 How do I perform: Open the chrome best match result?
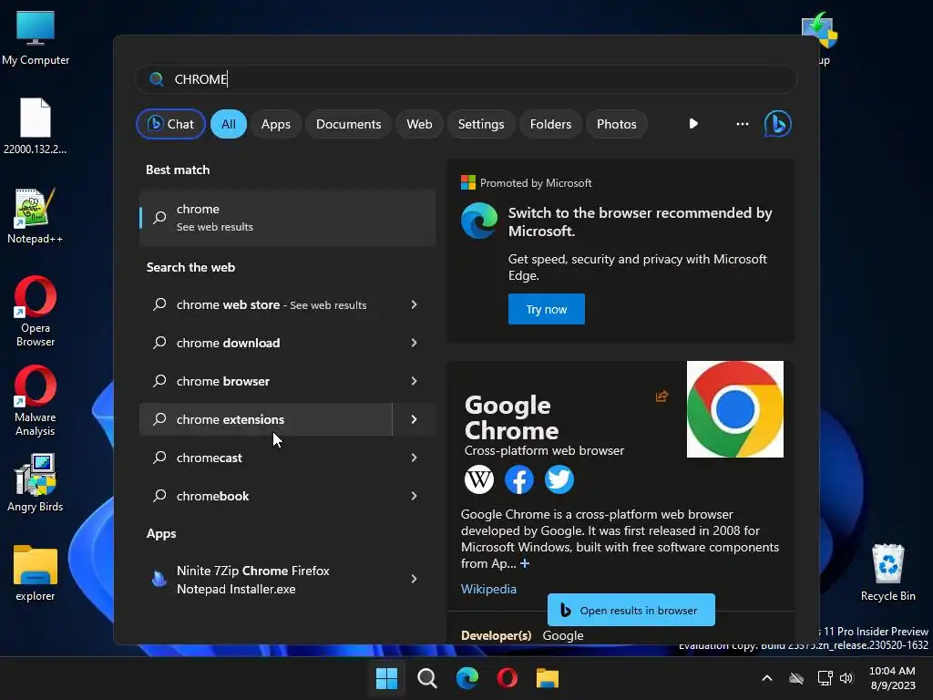tap(287, 218)
